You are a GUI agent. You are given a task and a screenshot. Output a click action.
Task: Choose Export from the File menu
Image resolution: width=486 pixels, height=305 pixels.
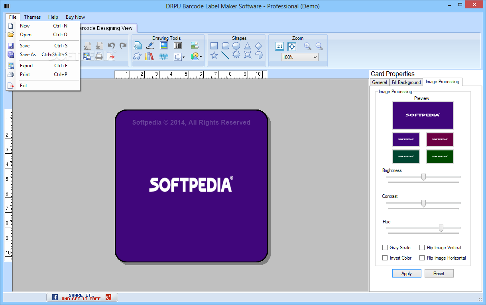(43, 66)
